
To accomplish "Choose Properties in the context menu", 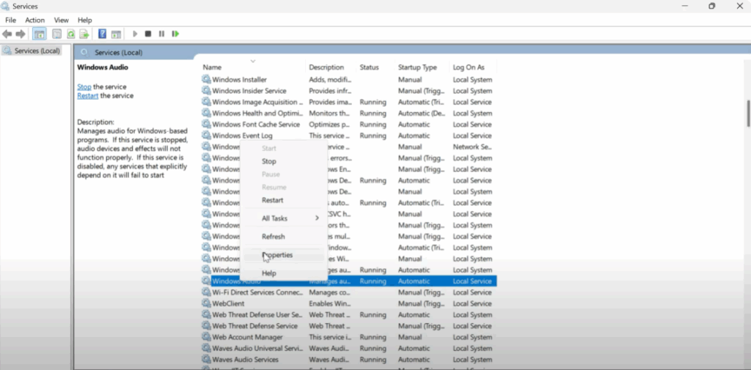I will pyautogui.click(x=284, y=255).
